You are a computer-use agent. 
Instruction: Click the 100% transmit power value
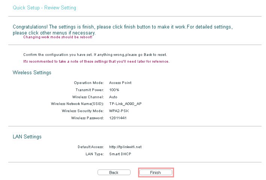114,90
